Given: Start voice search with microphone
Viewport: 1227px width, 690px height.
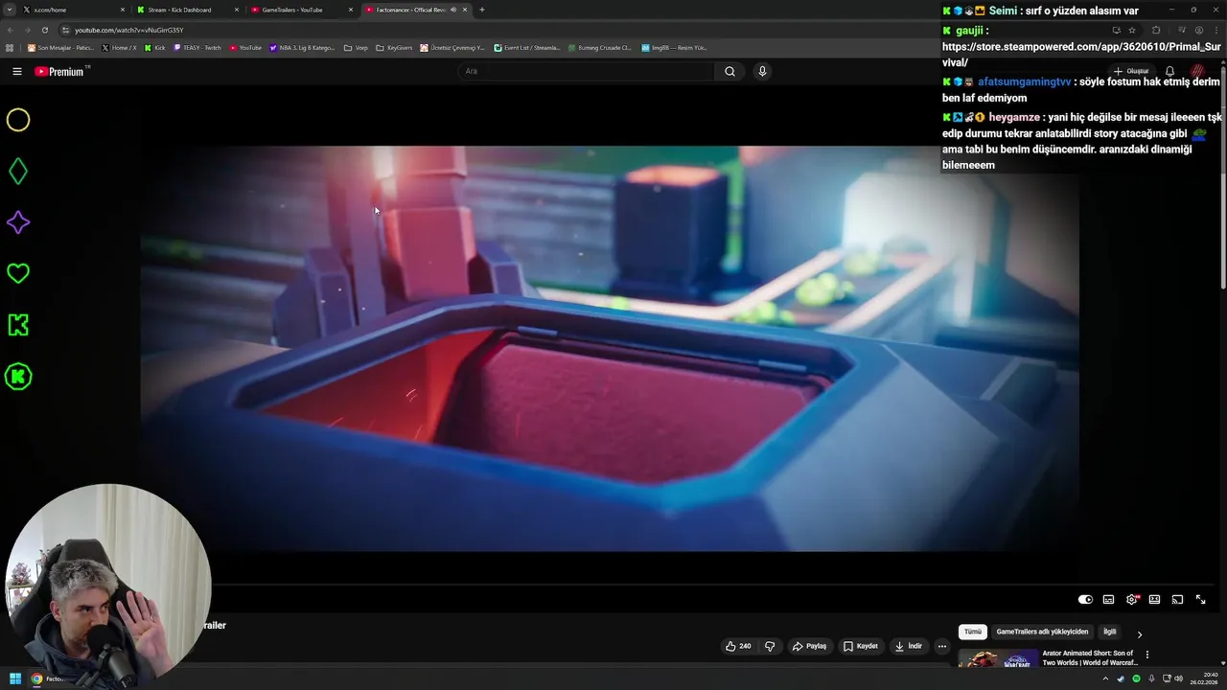Looking at the screenshot, I should (762, 71).
